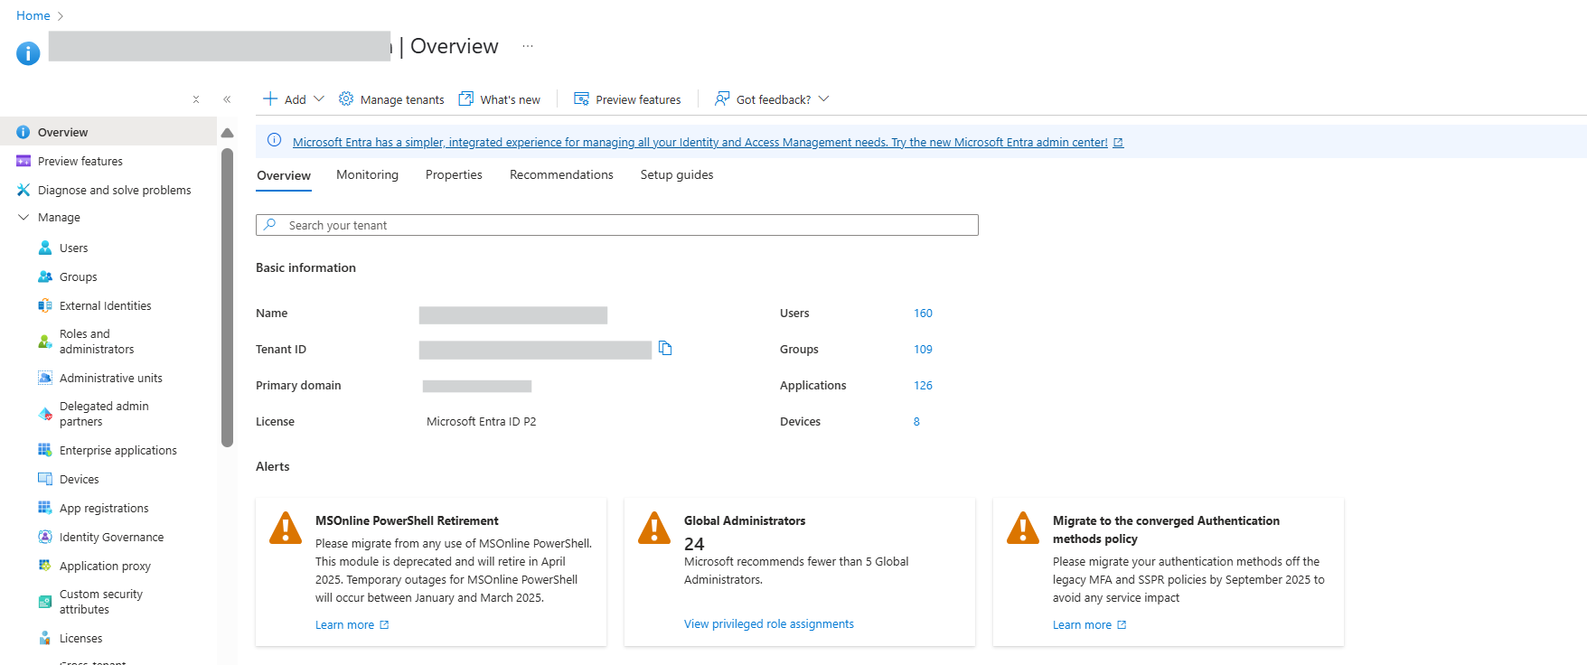Open the more options ellipsis by title
Viewport: 1587px width, 665px height.
[x=528, y=46]
